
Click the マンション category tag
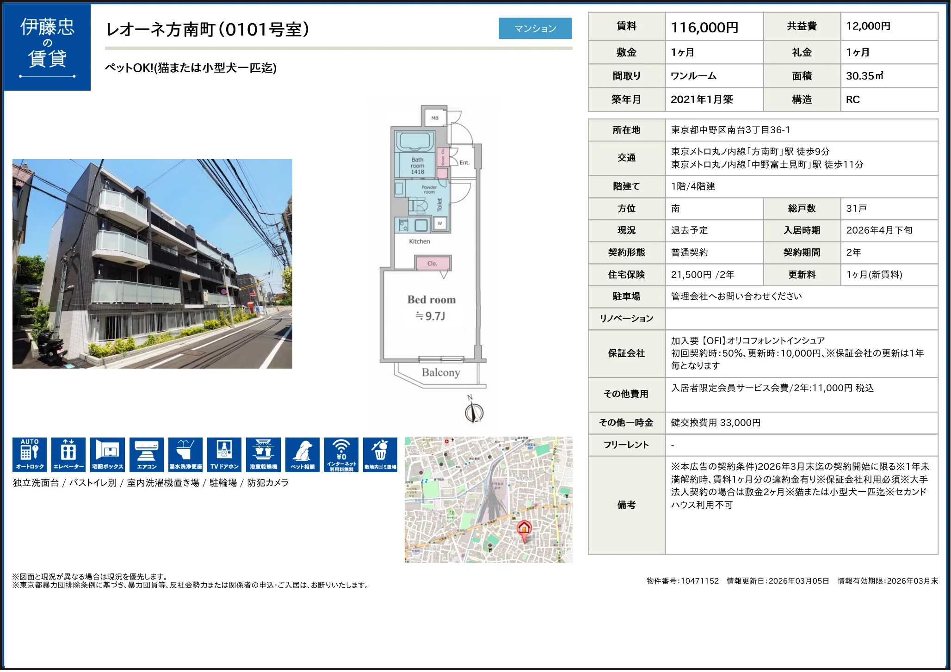pyautogui.click(x=535, y=28)
